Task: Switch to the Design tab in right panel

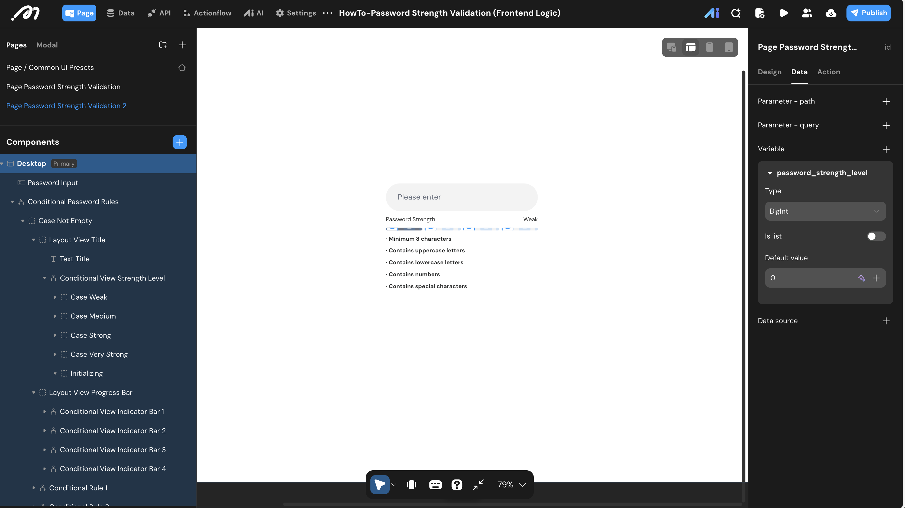Action: [770, 72]
